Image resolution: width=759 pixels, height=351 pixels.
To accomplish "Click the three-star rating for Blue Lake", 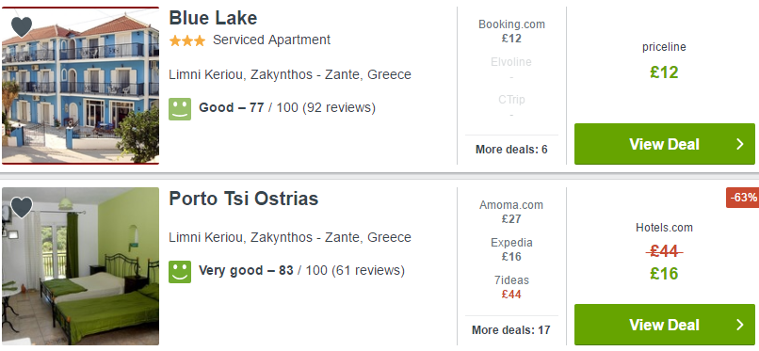I will (187, 41).
